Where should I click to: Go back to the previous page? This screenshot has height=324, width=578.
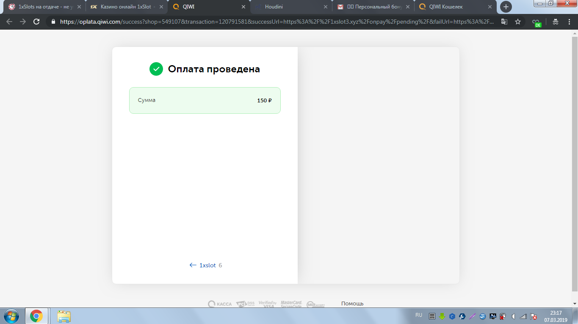point(9,22)
